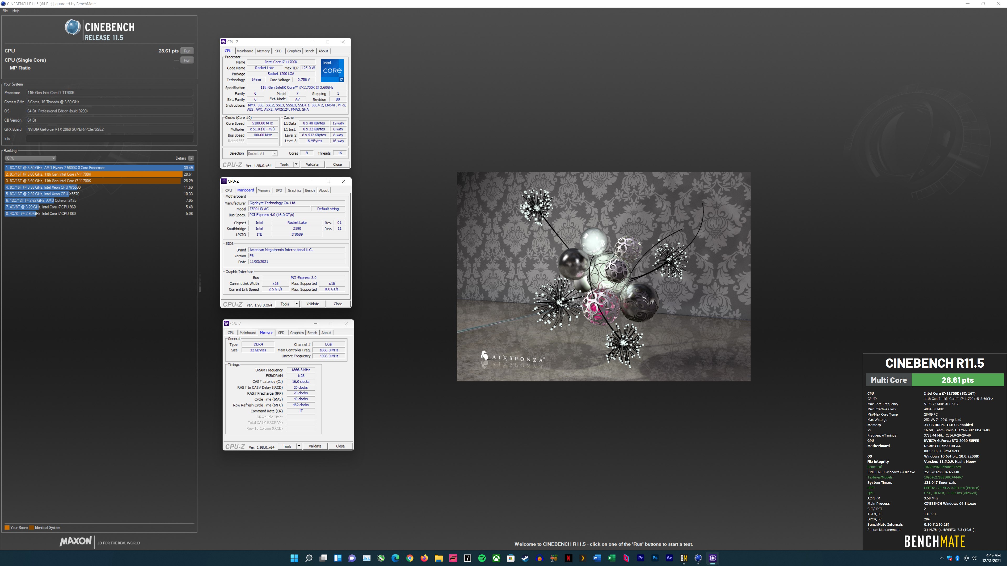
Task: Open Spotify from taskbar
Action: coord(482,558)
